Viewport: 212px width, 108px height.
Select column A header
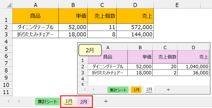pos(35,4)
